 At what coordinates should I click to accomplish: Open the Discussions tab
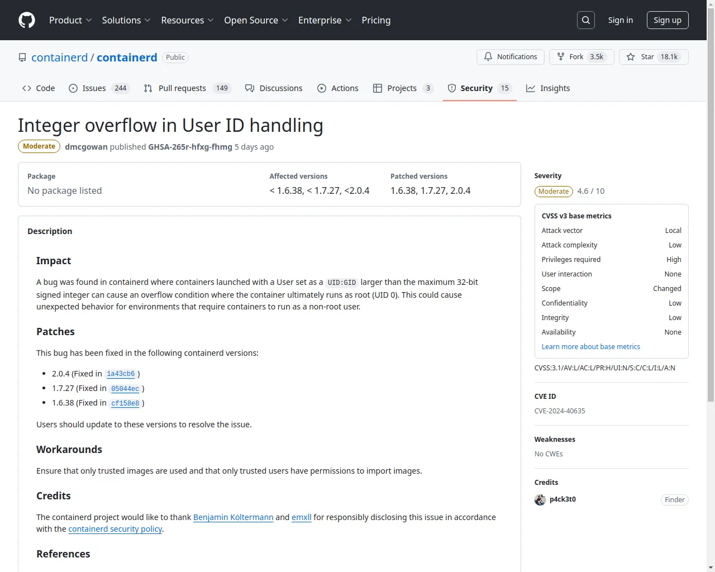click(x=274, y=88)
